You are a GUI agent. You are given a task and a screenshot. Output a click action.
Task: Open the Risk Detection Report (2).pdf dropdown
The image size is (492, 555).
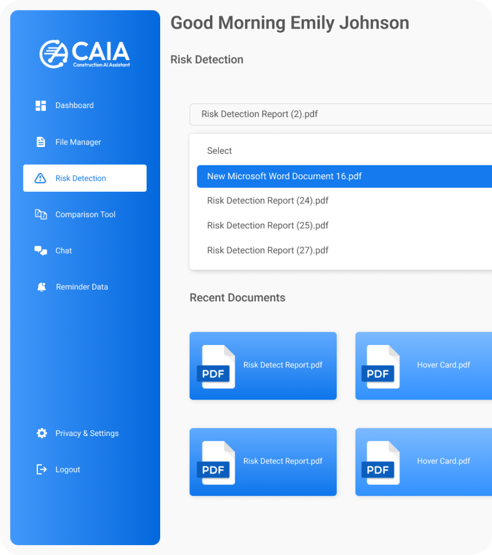[341, 114]
